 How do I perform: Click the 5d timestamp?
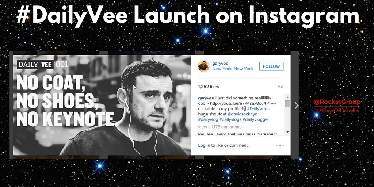click(x=281, y=87)
